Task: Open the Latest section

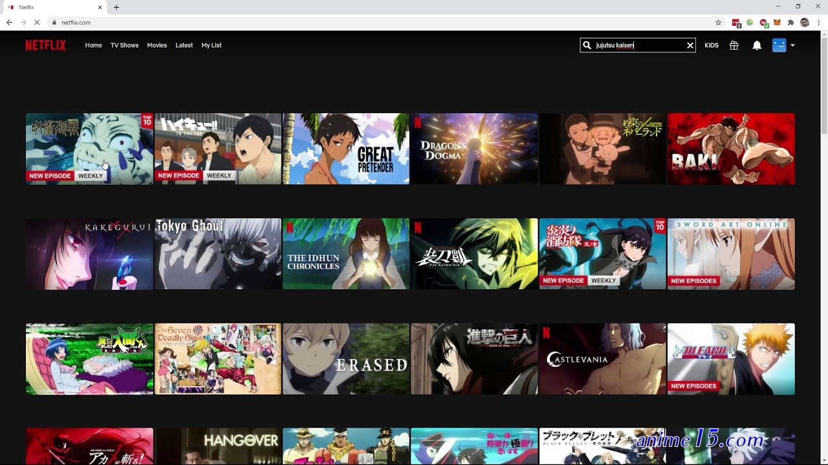Action: 184,45
